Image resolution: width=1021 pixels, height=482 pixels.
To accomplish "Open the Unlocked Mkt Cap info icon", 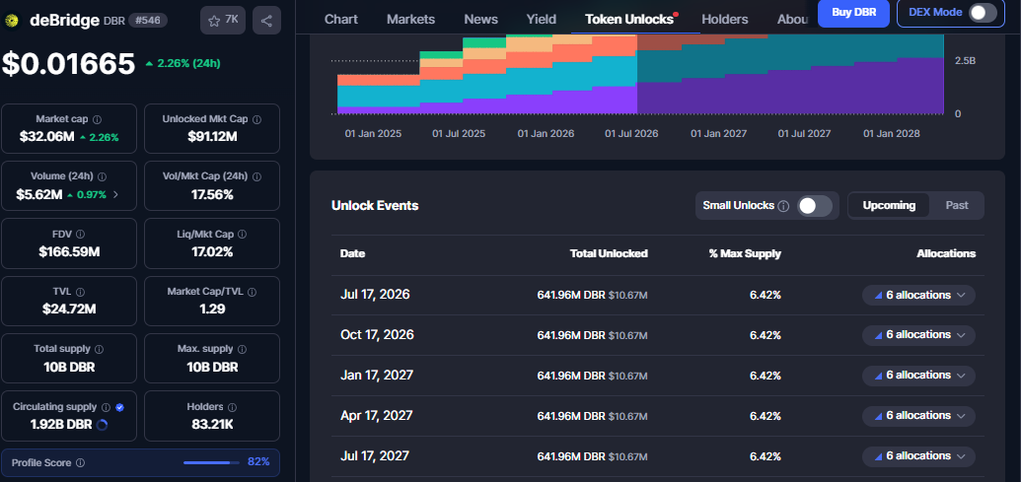I will point(256,119).
